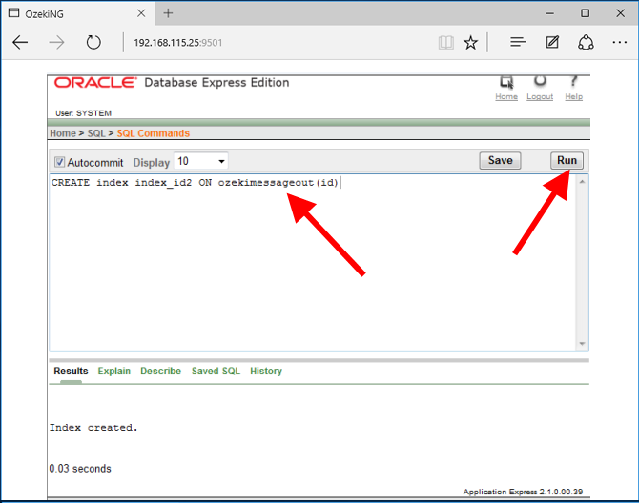
Task: Minimize the browser window
Action: click(x=549, y=13)
